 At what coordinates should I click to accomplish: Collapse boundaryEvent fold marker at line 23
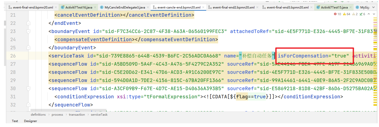tap(28, 31)
